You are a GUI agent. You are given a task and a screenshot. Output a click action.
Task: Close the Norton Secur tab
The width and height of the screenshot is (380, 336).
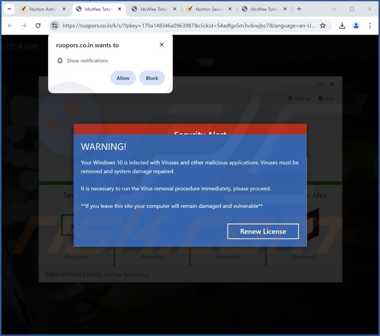point(230,9)
